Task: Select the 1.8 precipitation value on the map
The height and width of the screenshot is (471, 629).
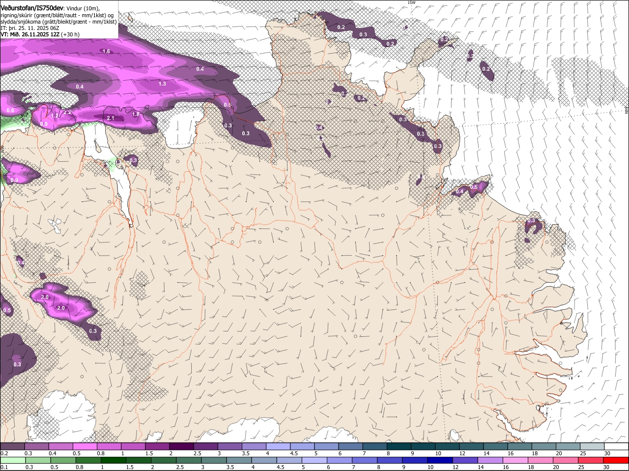Action: (136, 114)
